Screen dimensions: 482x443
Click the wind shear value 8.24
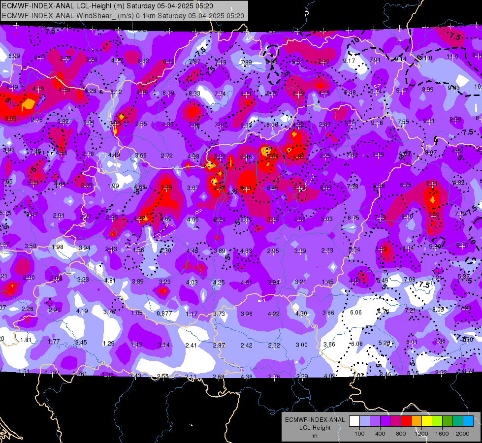[219, 220]
